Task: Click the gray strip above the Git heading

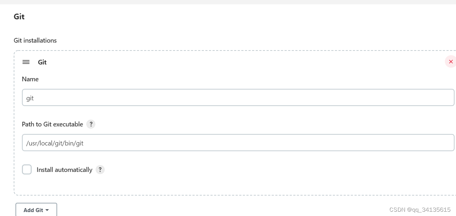Action: (x=228, y=2)
